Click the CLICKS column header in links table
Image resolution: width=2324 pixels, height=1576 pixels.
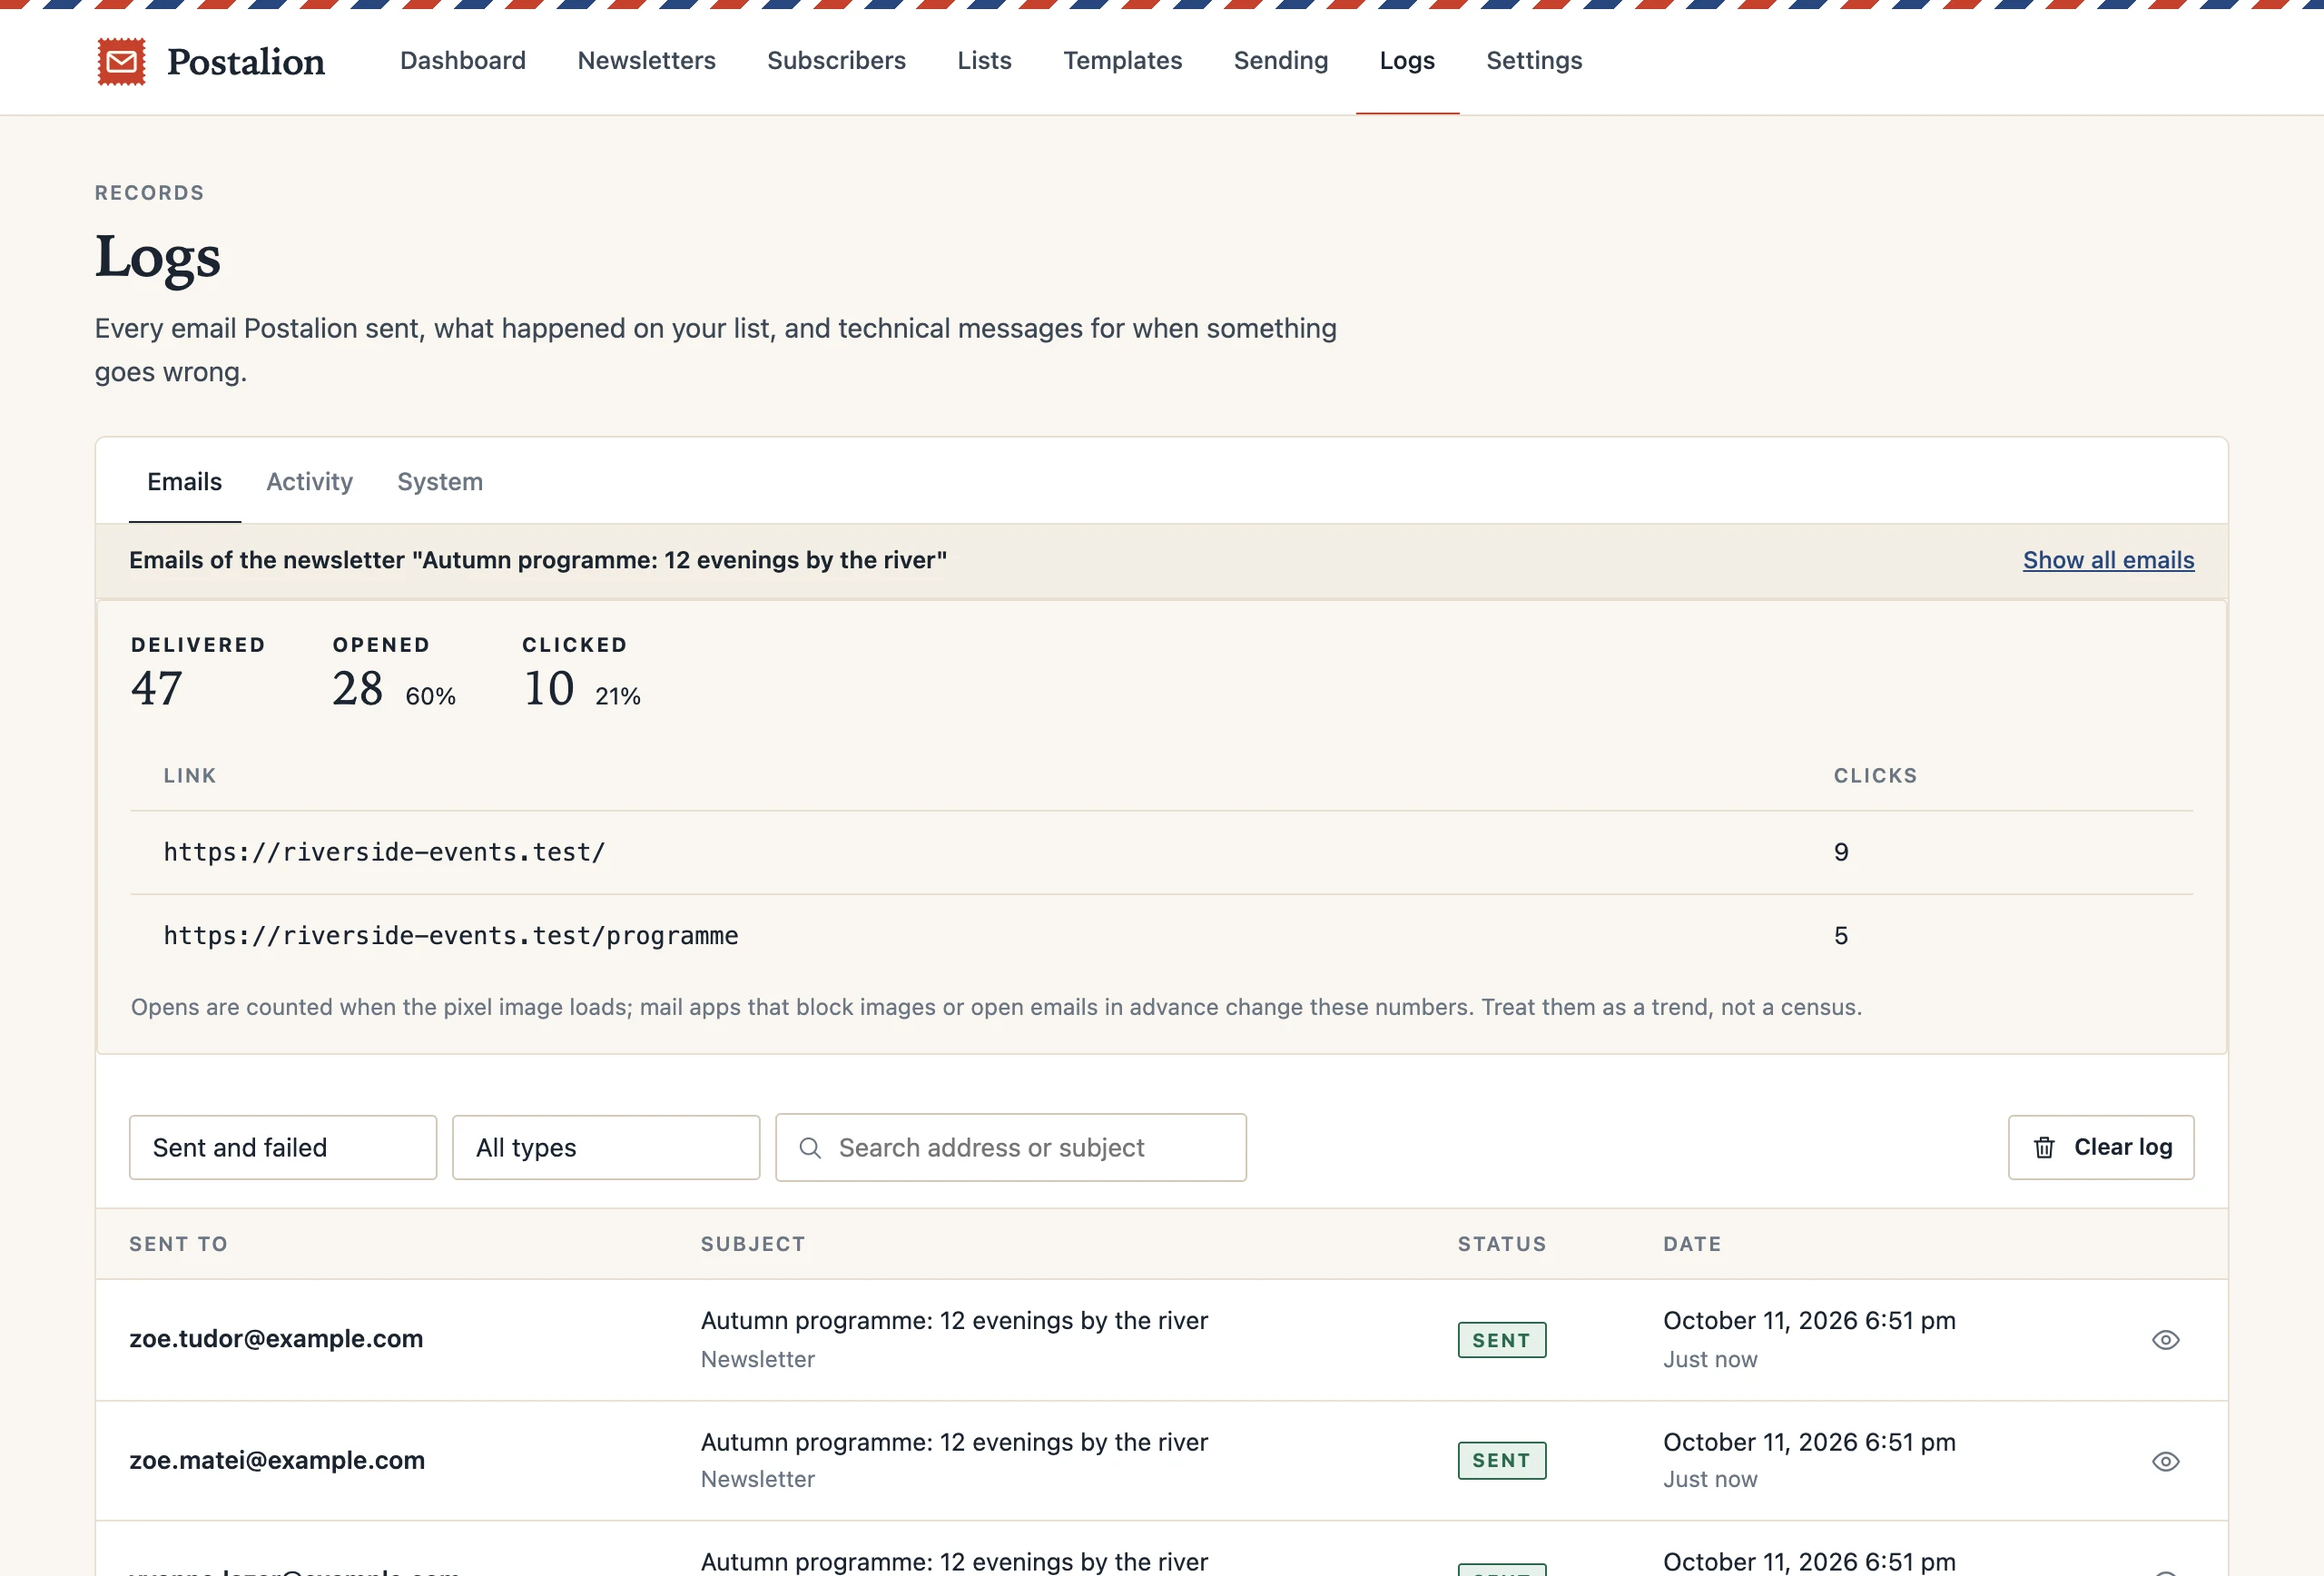click(x=1875, y=776)
